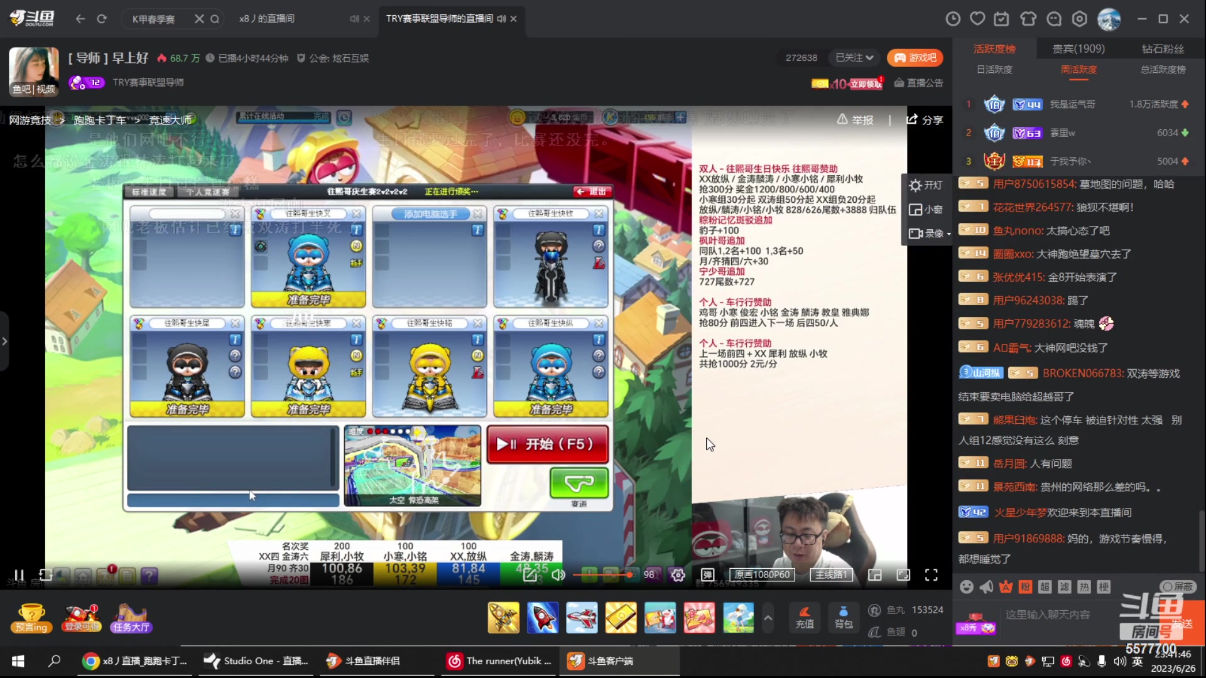Select 日活跃度 sub-tab

coord(994,70)
